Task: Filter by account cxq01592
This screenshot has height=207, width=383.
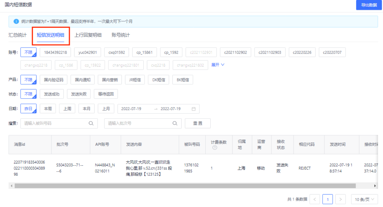Action: 117,52
